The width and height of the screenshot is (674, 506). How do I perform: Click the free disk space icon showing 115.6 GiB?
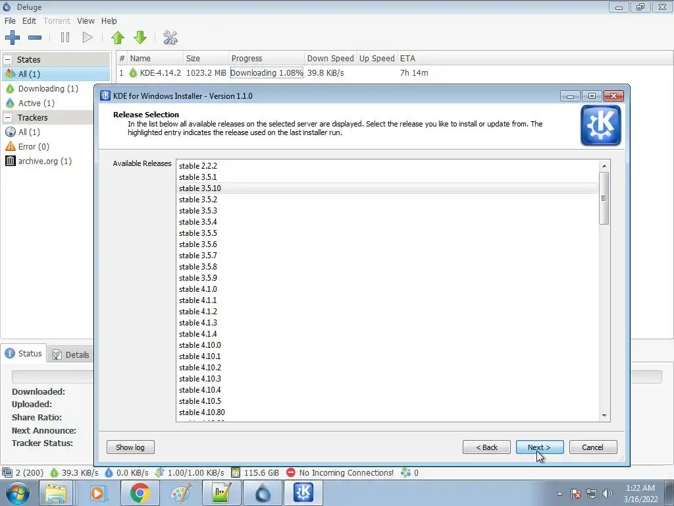(x=236, y=472)
